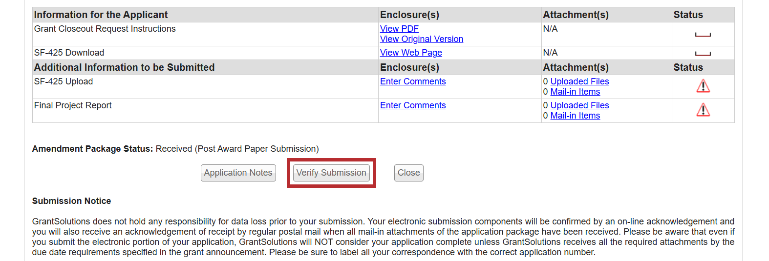Click Information for the Applicant header
This screenshot has width=769, height=261.
click(x=101, y=15)
